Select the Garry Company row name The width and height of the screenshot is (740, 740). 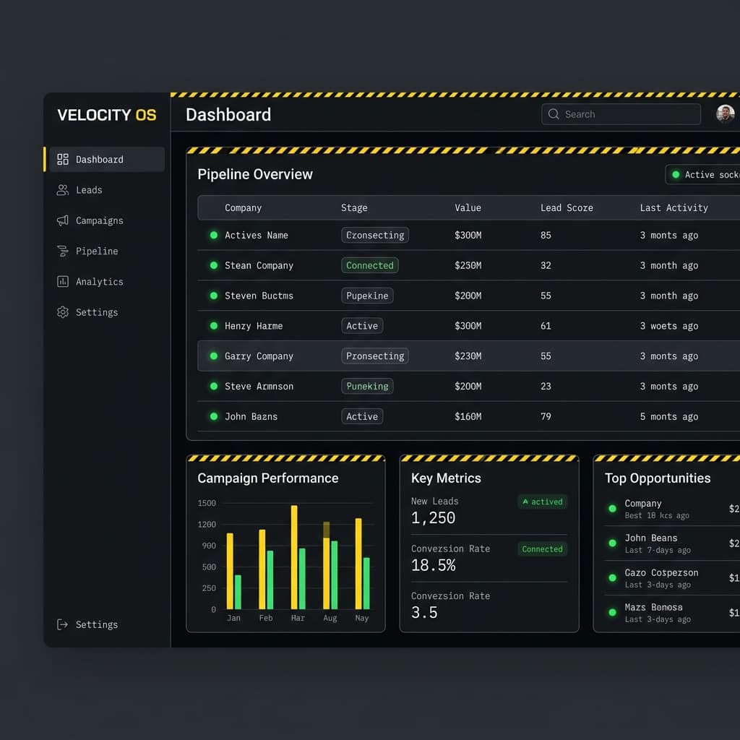[x=259, y=356]
